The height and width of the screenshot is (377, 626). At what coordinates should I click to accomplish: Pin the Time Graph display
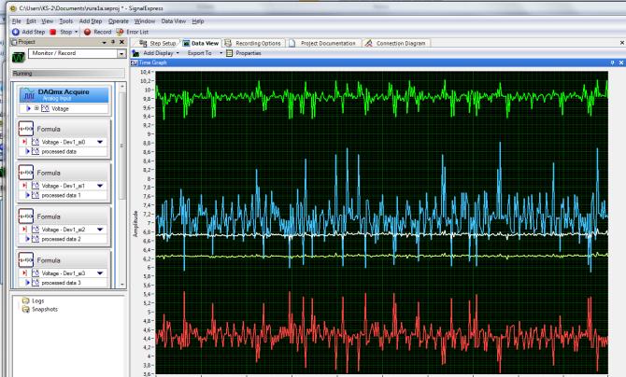click(612, 63)
